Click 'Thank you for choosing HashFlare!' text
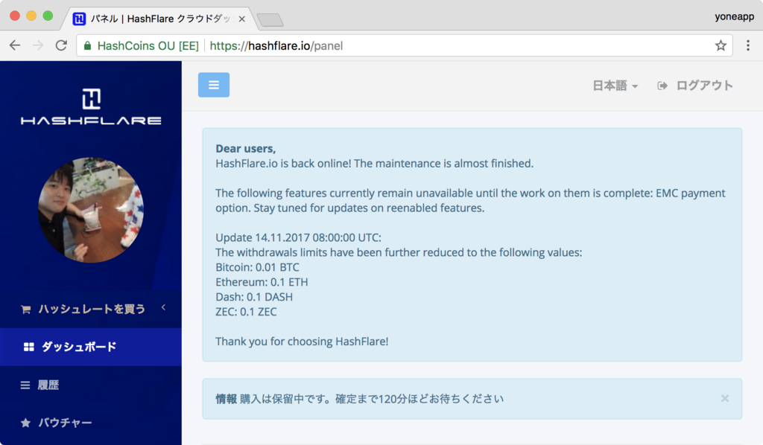Image resolution: width=763 pixels, height=445 pixels. coord(302,342)
